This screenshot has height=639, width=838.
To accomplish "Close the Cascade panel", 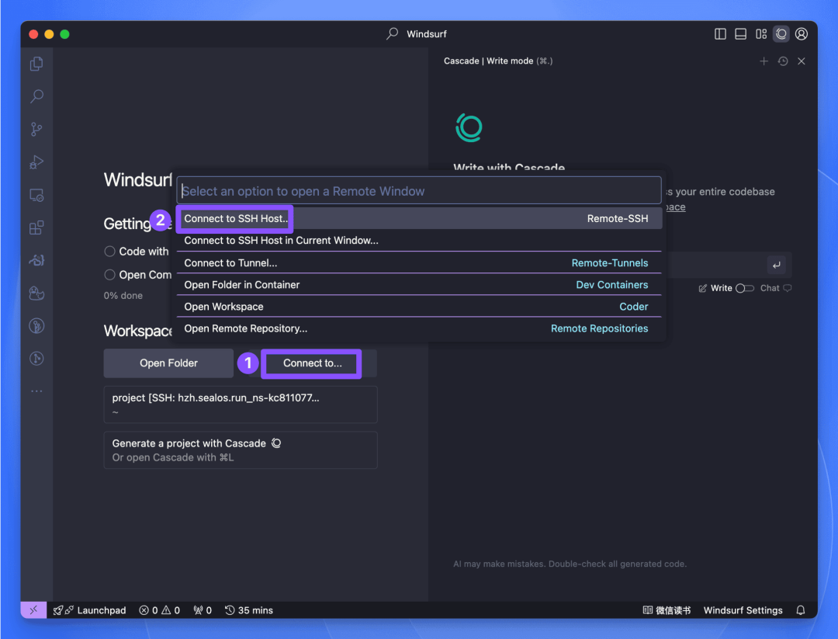I will point(801,61).
